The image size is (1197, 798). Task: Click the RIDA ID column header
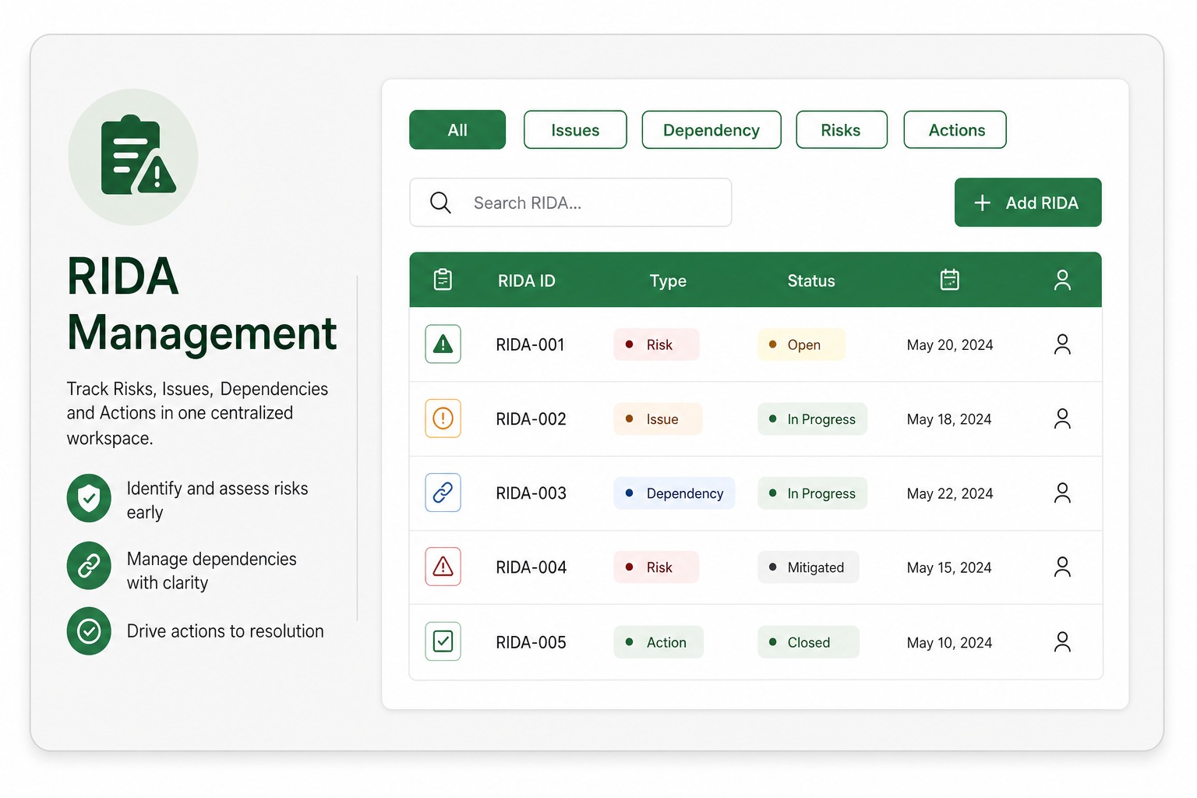tap(527, 281)
